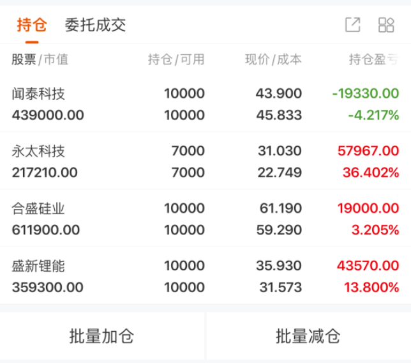
Task: Click market value 359300.00
Action: tap(48, 287)
